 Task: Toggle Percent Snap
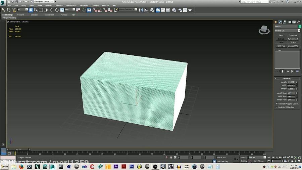(x=105, y=10)
